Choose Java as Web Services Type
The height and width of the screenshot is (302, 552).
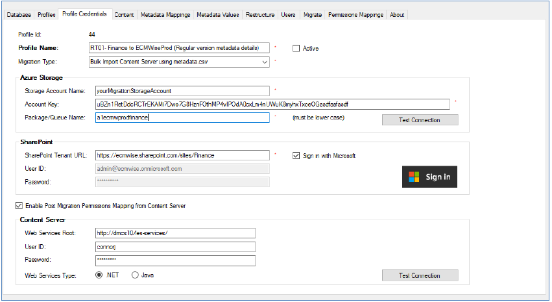135,275
